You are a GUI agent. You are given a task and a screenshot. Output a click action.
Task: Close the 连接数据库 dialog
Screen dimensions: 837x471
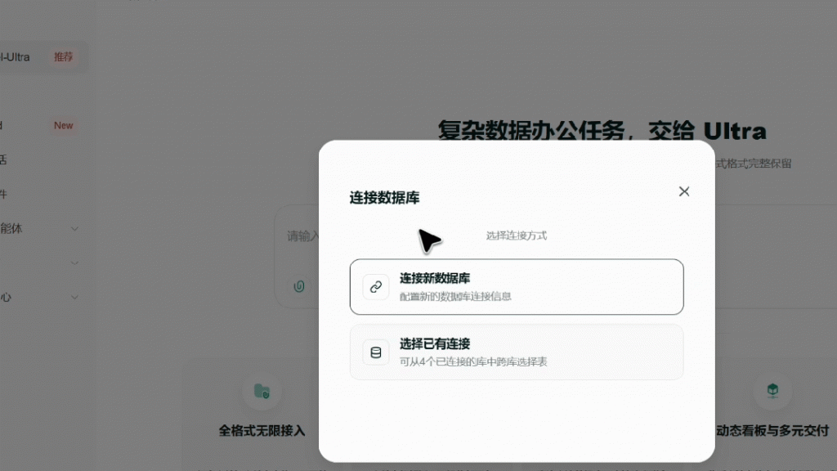coord(684,191)
